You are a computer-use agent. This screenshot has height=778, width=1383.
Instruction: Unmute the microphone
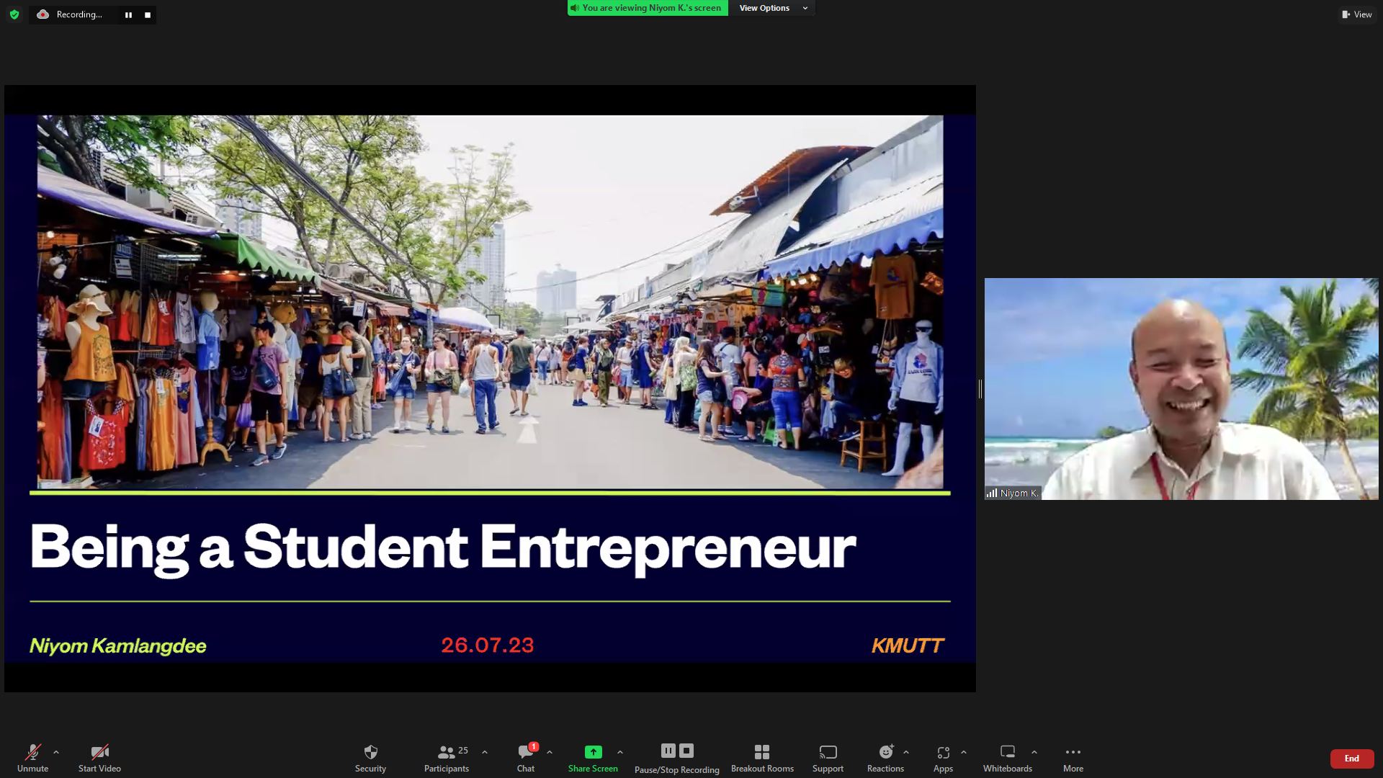click(x=32, y=758)
